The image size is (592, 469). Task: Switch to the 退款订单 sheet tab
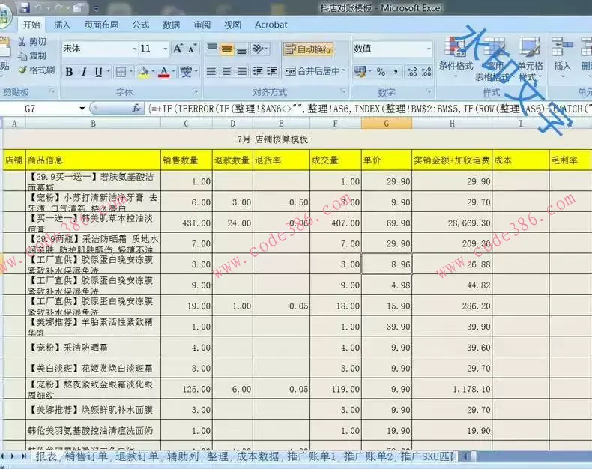tap(136, 456)
